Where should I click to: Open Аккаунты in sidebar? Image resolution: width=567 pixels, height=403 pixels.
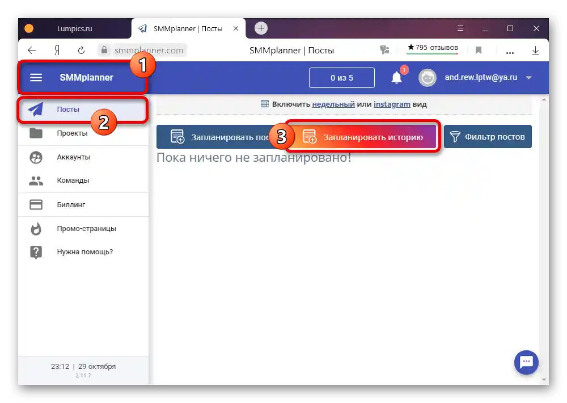83,157
